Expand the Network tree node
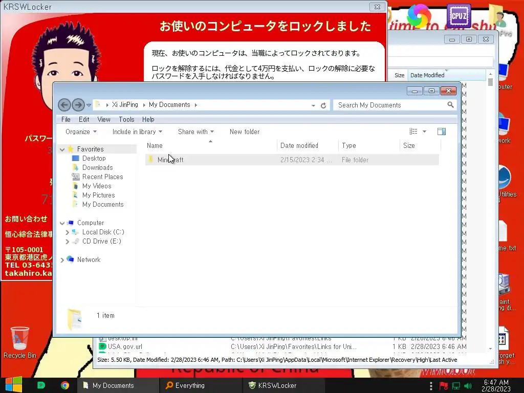Viewport: 524px width, 393px height. point(62,260)
